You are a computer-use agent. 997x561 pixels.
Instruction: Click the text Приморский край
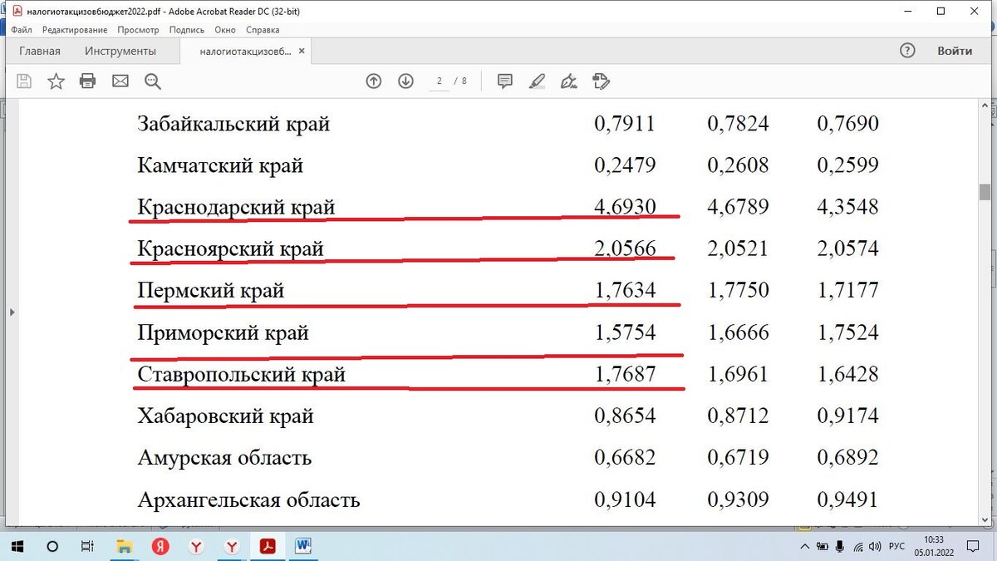[223, 332]
